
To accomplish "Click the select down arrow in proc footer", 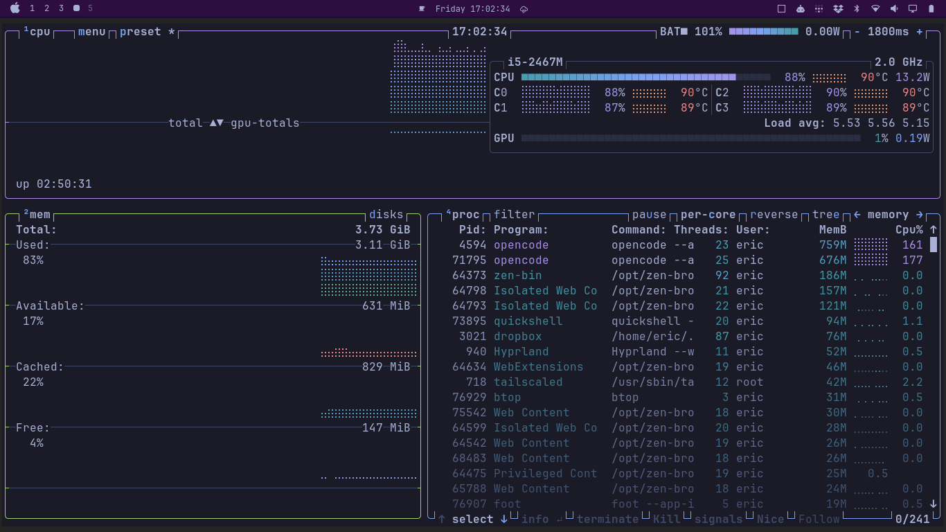I will (504, 520).
